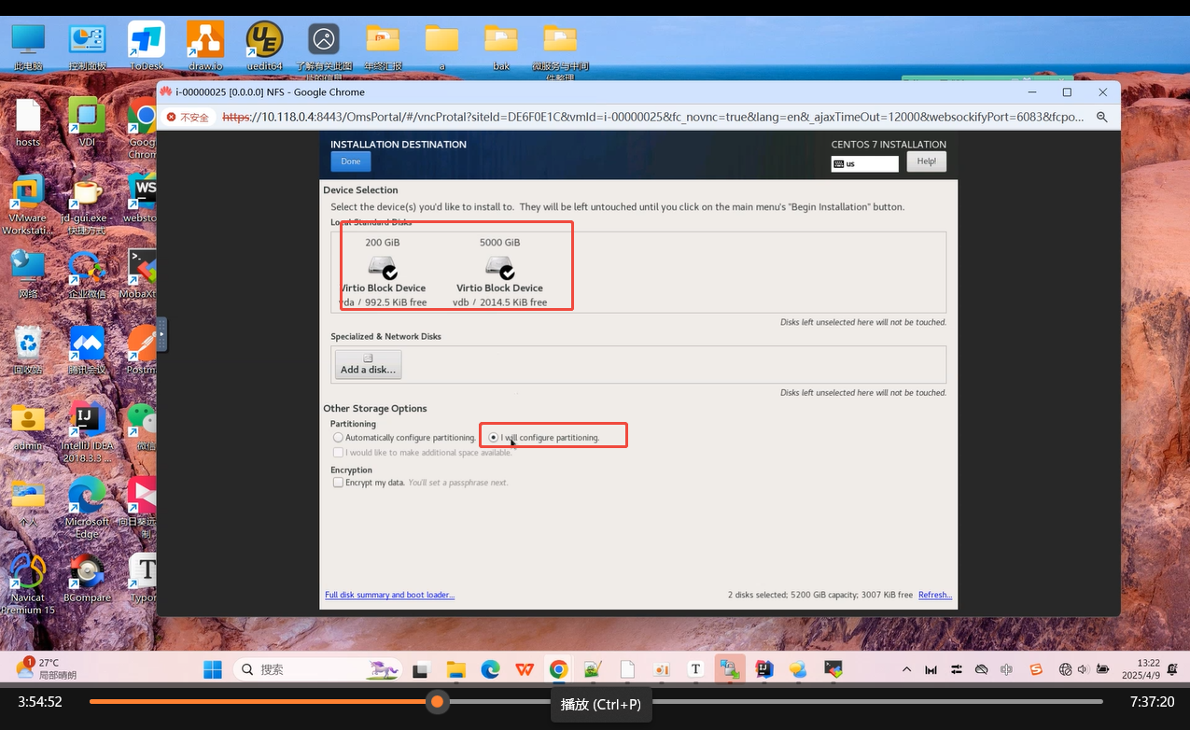Select 'I will configure partitioning' radio button
1190x730 pixels.
[x=494, y=438]
